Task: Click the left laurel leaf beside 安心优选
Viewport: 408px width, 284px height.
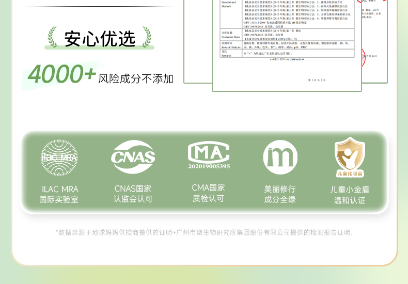Action: [52, 37]
